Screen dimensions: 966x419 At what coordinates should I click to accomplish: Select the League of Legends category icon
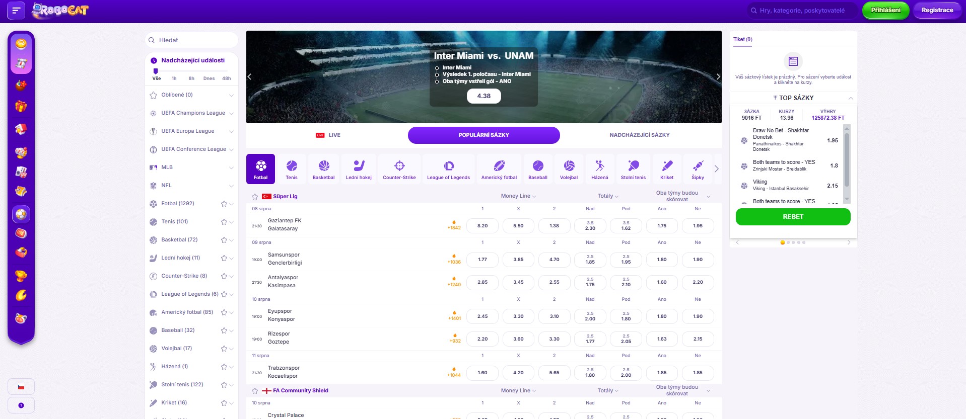(x=448, y=169)
